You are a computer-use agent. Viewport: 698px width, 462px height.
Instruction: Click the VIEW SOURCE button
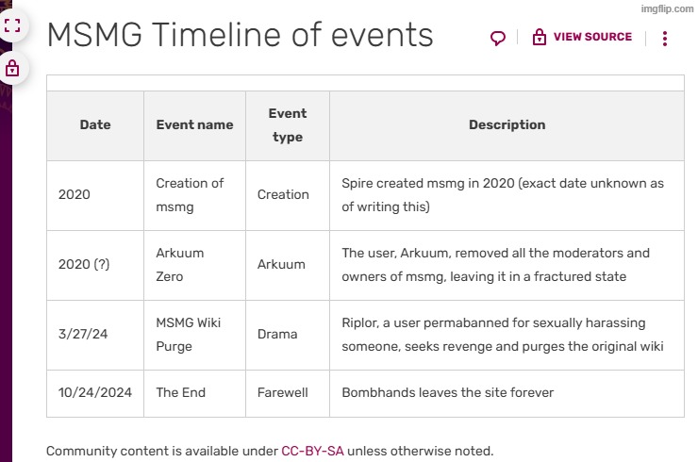pyautogui.click(x=591, y=38)
